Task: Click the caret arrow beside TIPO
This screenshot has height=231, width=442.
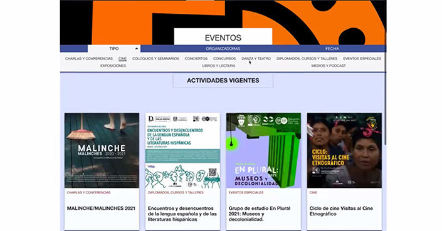Action: pos(137,49)
